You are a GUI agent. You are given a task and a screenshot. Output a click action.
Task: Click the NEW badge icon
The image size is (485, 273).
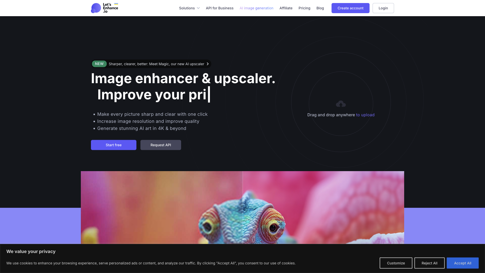coord(99,64)
